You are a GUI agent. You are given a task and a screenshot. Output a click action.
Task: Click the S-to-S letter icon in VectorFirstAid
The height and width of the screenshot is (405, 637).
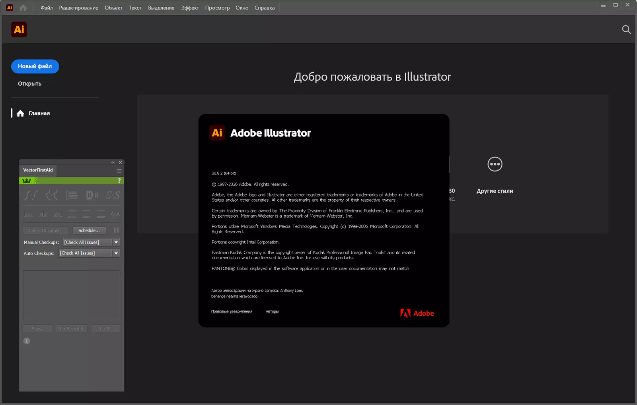(x=113, y=195)
